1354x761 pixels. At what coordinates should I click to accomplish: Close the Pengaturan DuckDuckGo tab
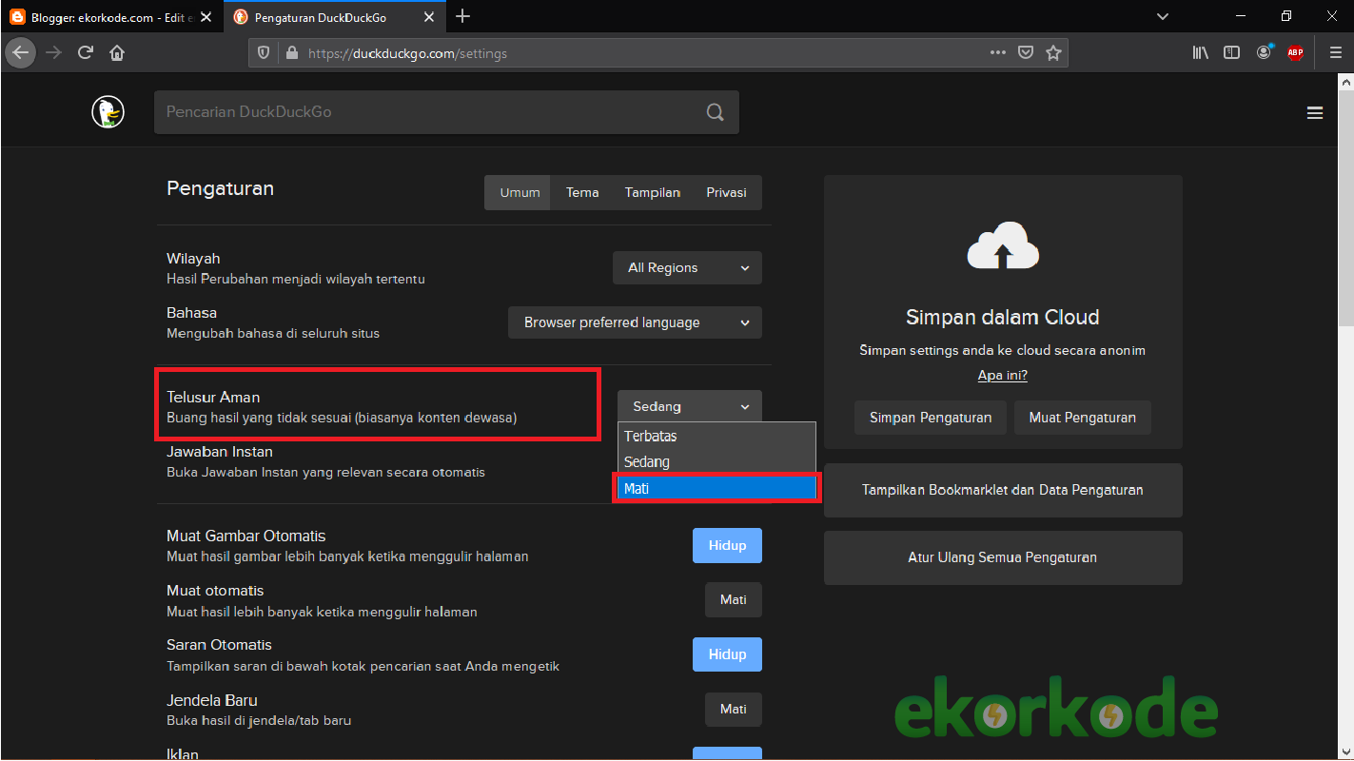[x=429, y=17]
